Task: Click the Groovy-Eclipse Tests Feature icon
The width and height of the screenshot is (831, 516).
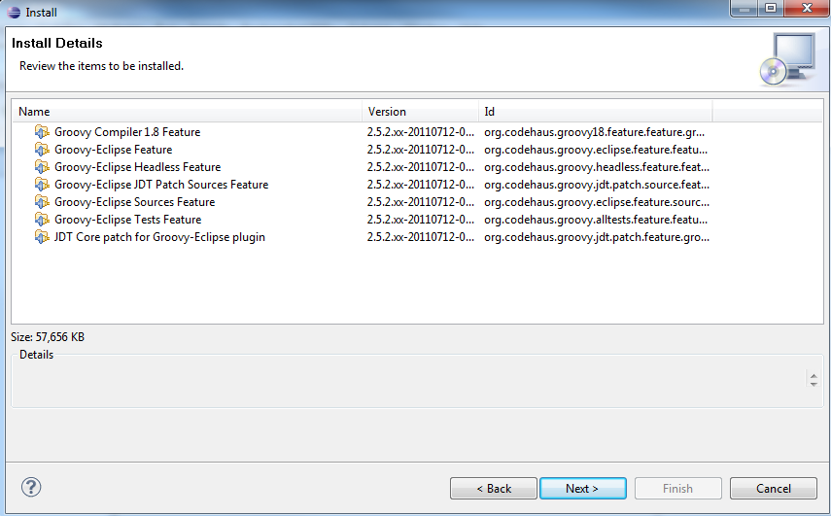Action: pyautogui.click(x=42, y=220)
